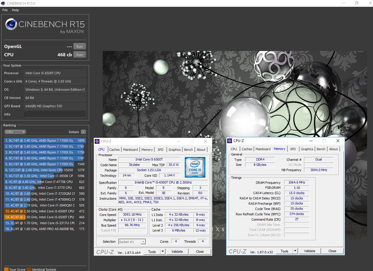Click the Cinebench app icon in the title bar
The height and width of the screenshot is (271, 373).
(x=3, y=3)
